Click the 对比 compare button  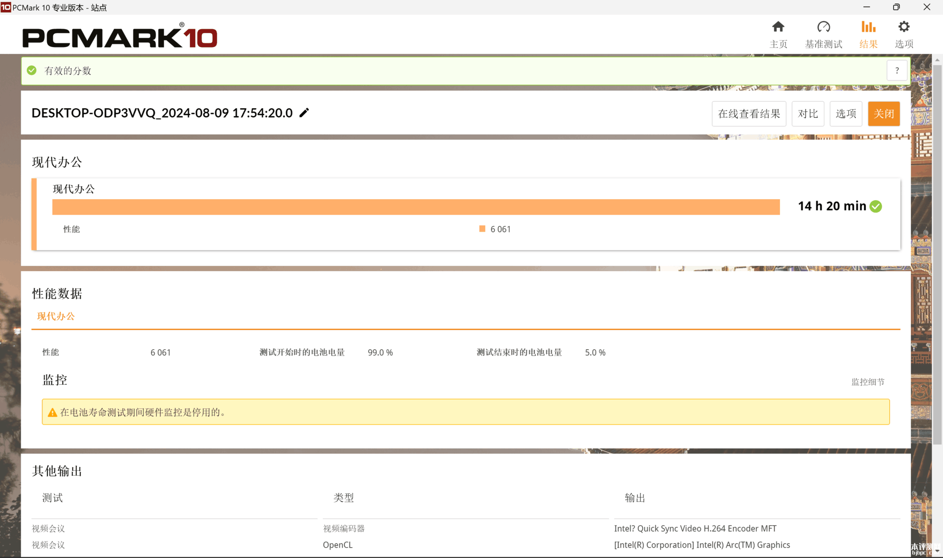click(808, 113)
